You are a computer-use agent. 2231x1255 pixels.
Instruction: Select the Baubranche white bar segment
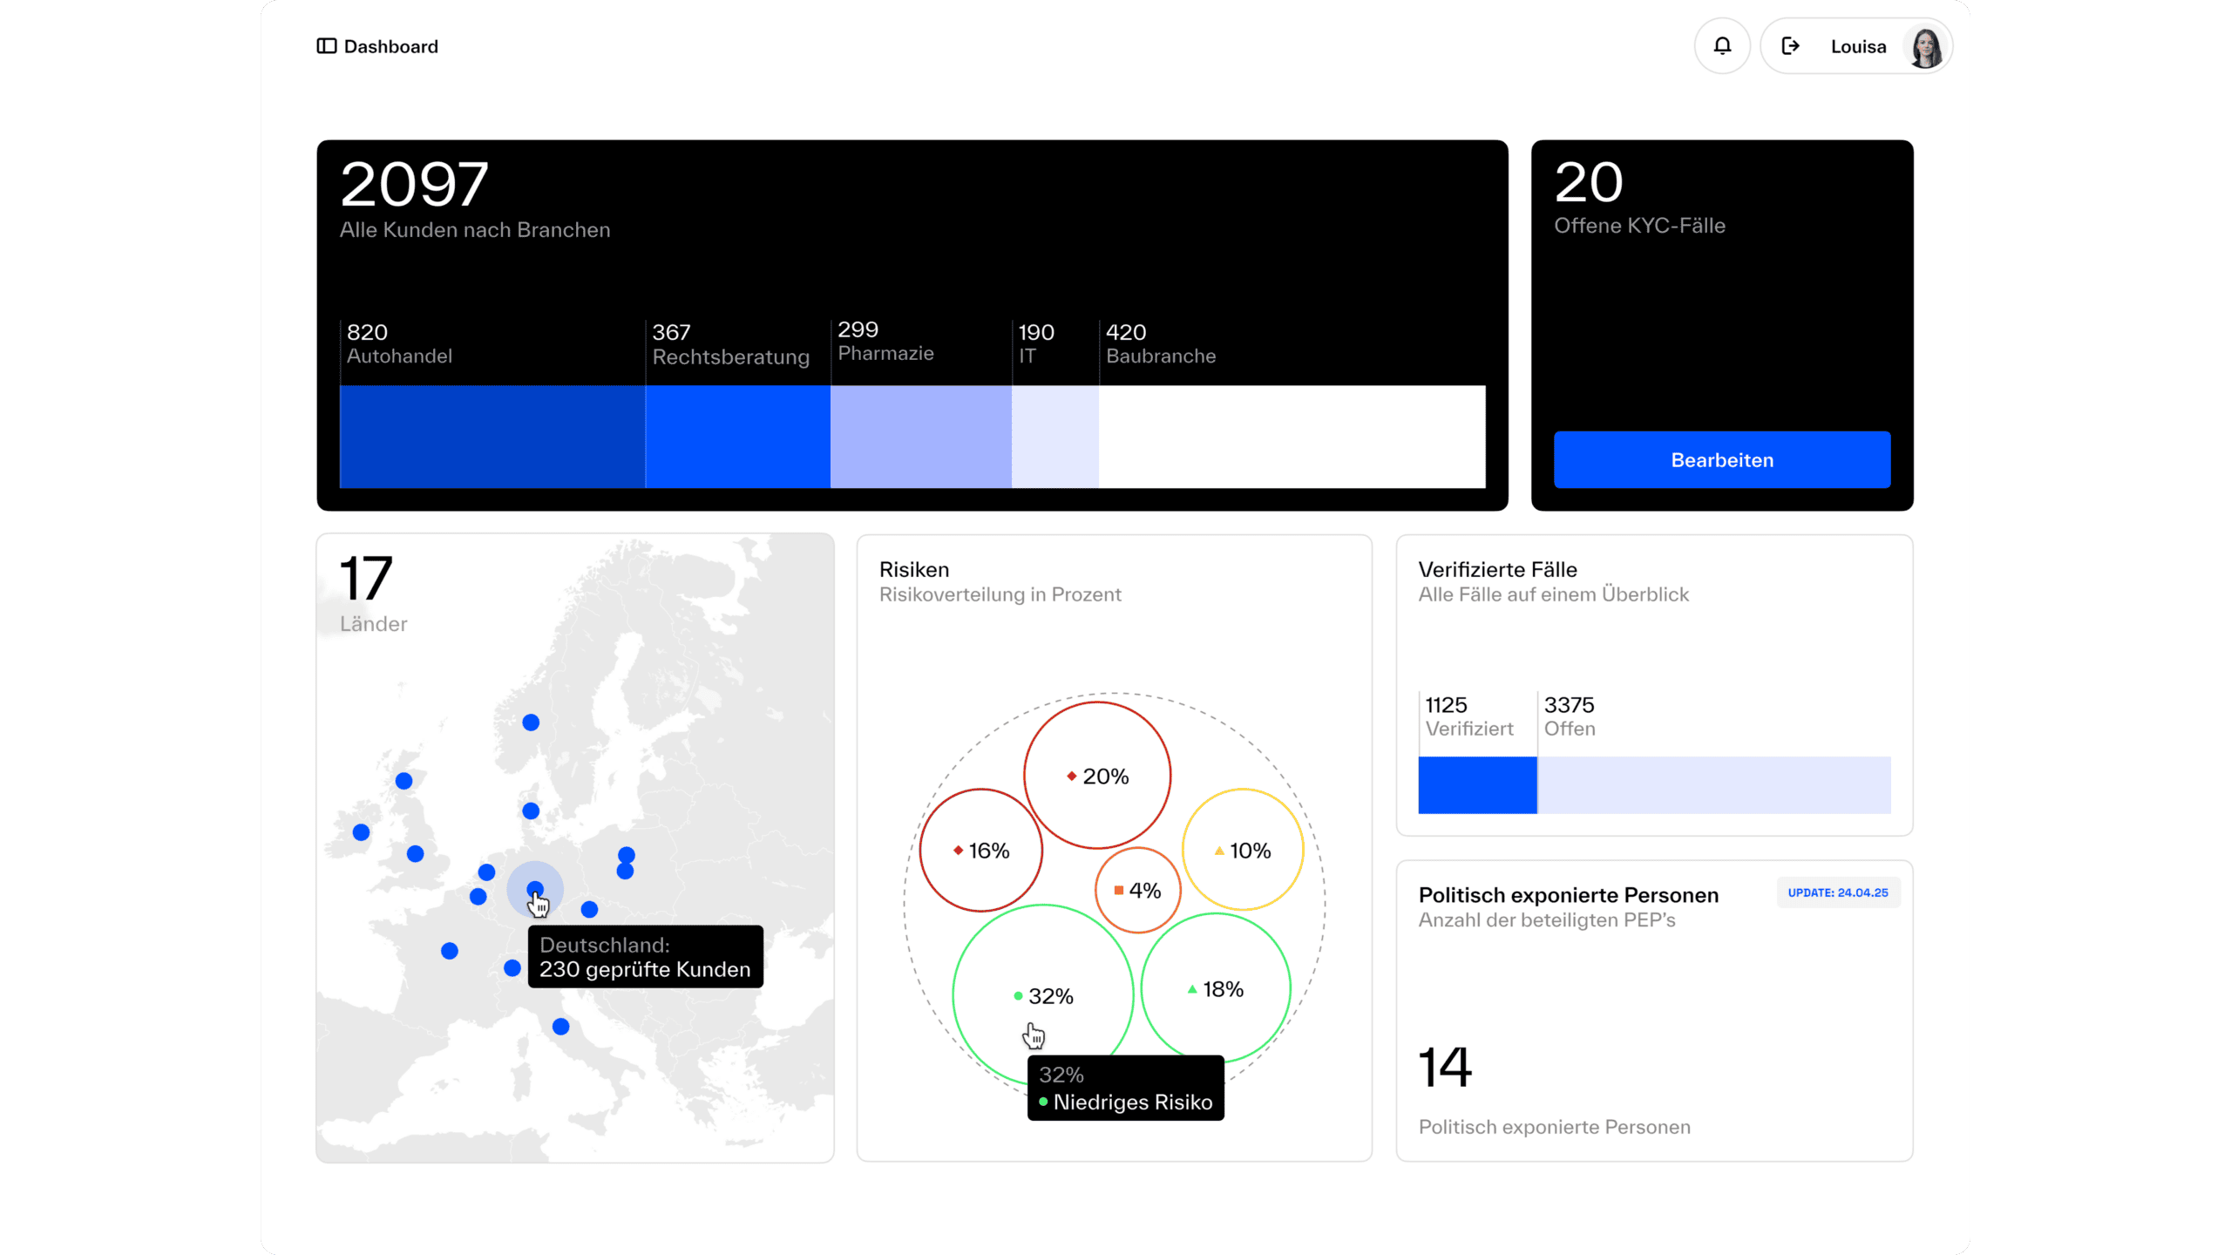(x=1292, y=437)
